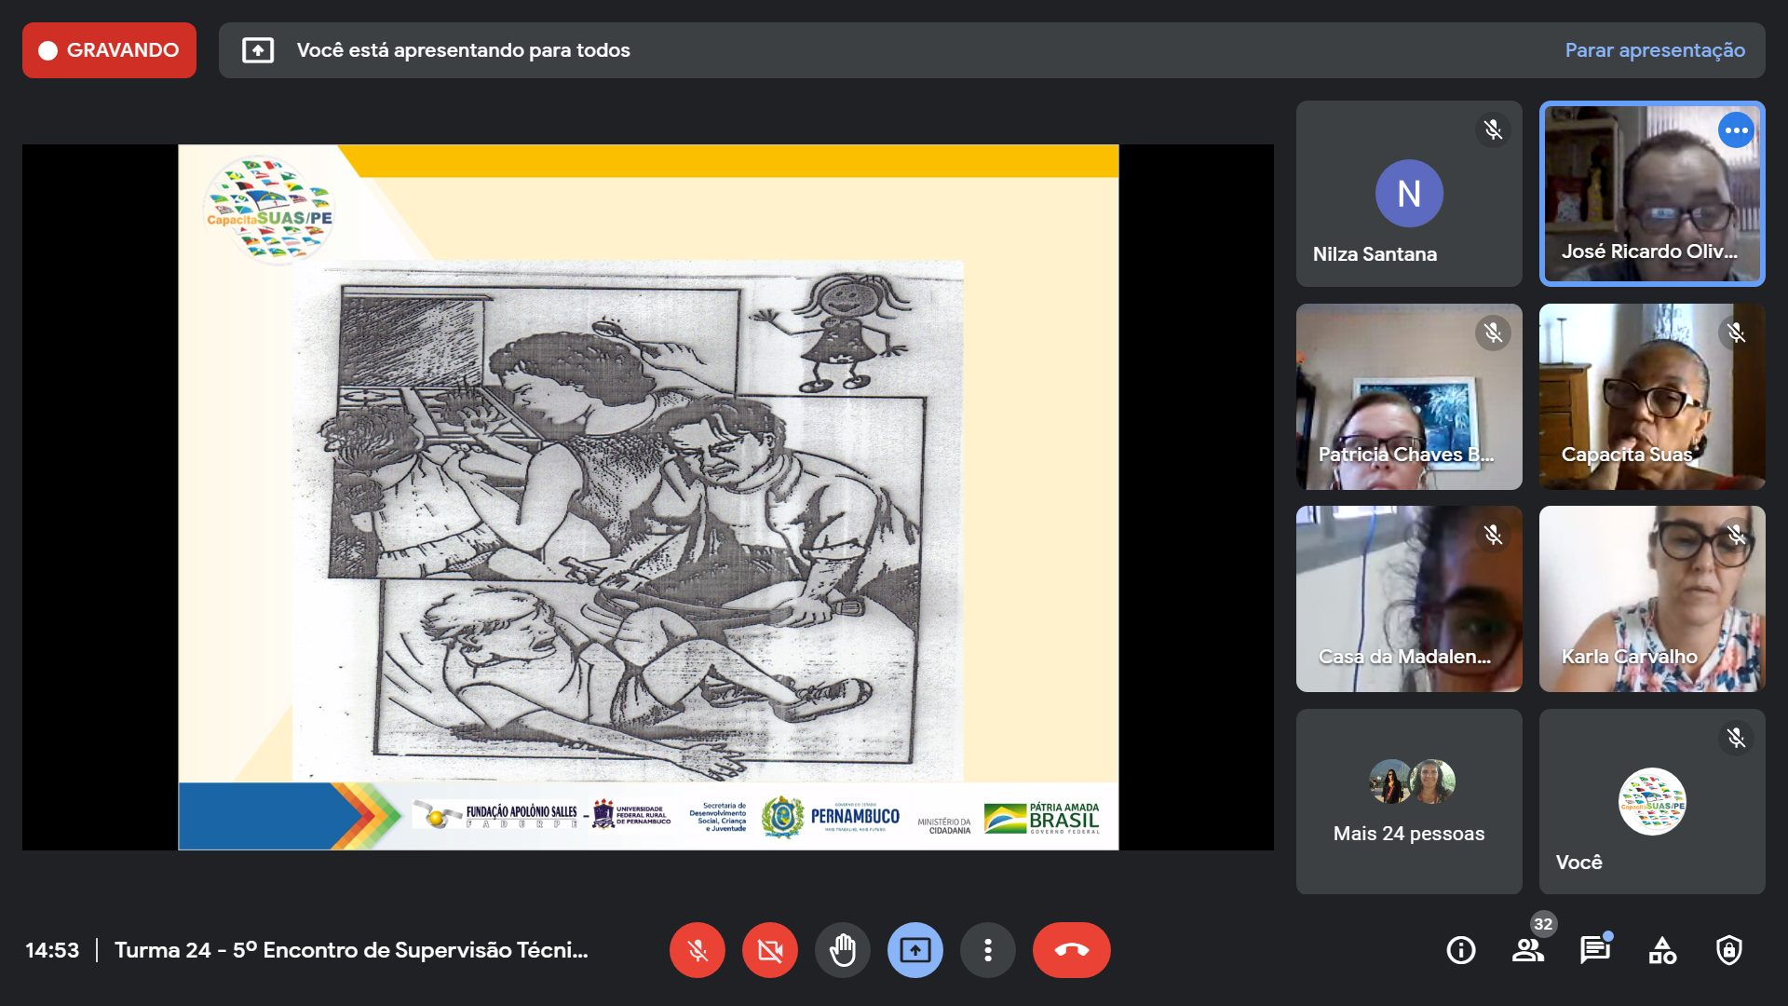This screenshot has width=1788, height=1006.
Task: Open meeting details info icon
Action: 1460,950
